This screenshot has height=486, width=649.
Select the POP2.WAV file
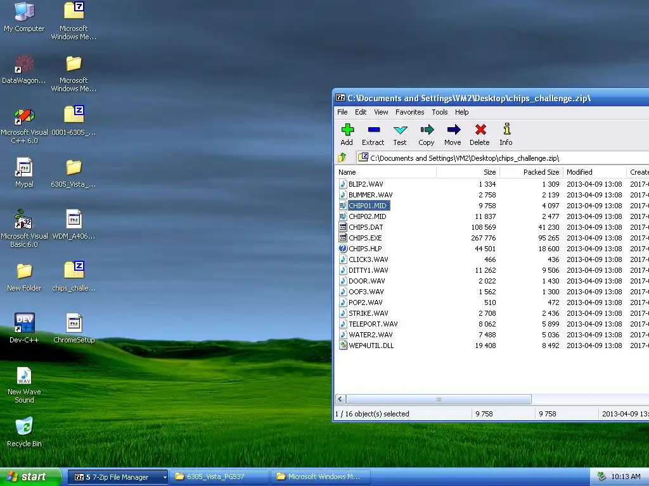point(366,302)
